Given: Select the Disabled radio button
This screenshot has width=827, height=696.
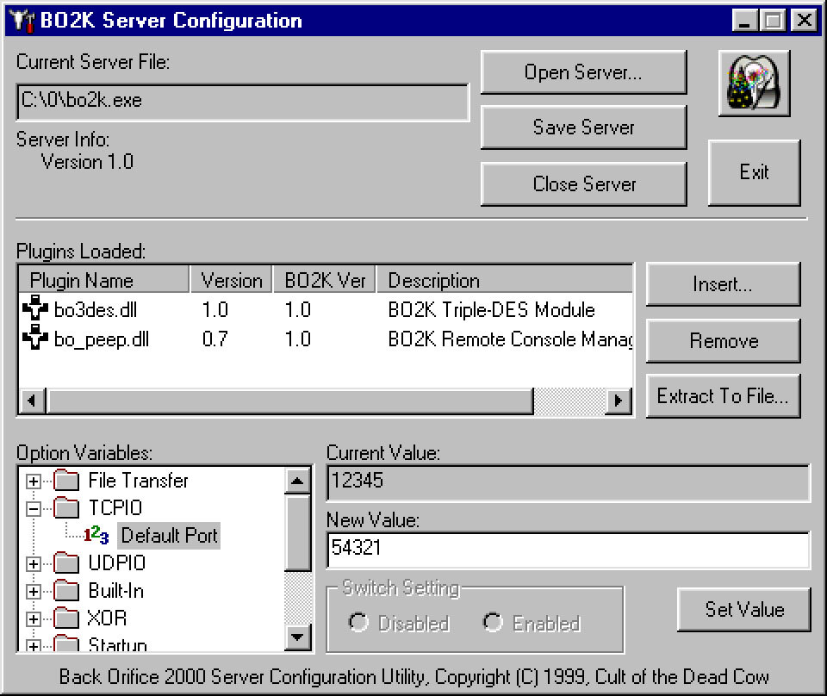Looking at the screenshot, I should 358,623.
